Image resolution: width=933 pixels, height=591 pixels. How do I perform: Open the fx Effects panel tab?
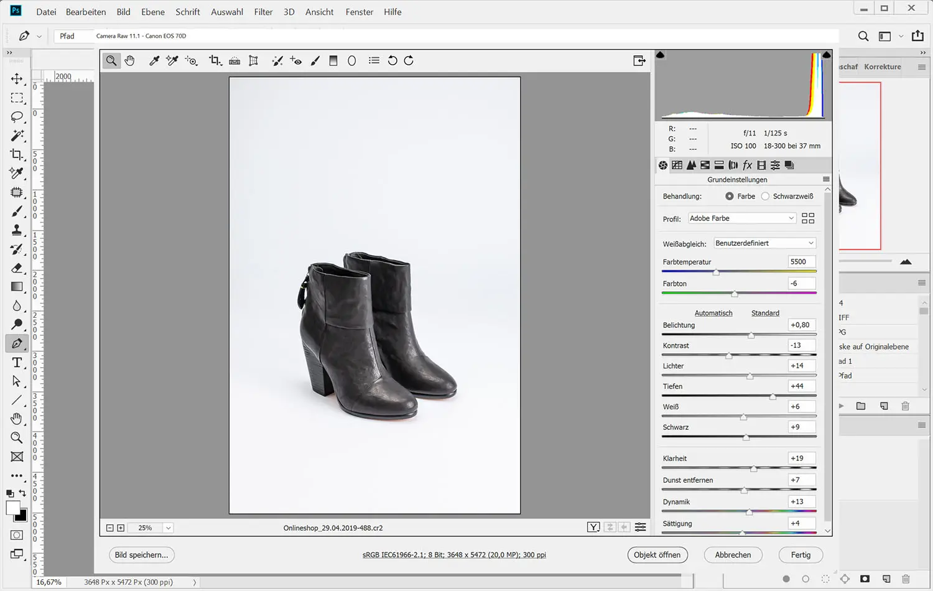click(x=747, y=165)
